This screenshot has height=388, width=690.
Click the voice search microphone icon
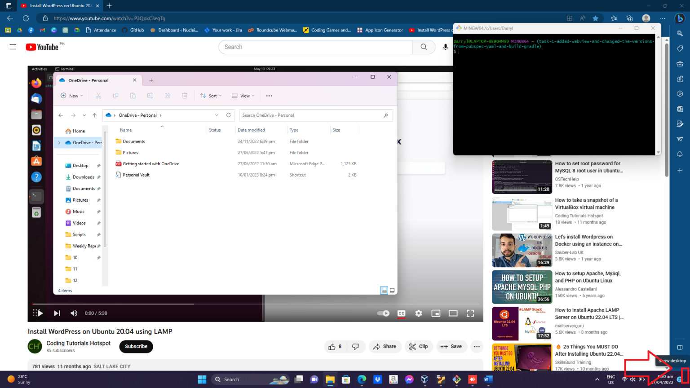click(x=445, y=47)
